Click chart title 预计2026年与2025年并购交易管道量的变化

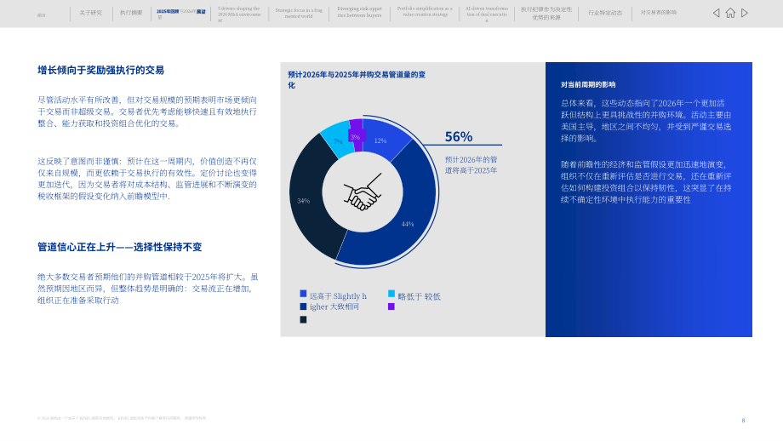pos(357,79)
